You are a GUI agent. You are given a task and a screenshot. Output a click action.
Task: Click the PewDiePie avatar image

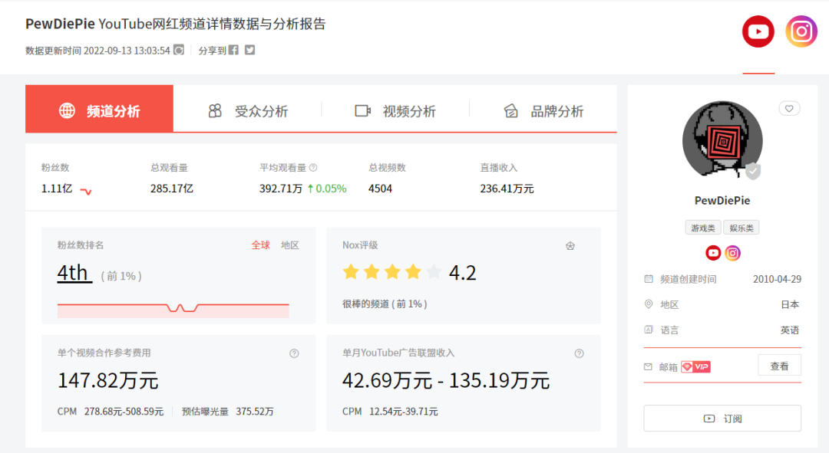point(722,140)
